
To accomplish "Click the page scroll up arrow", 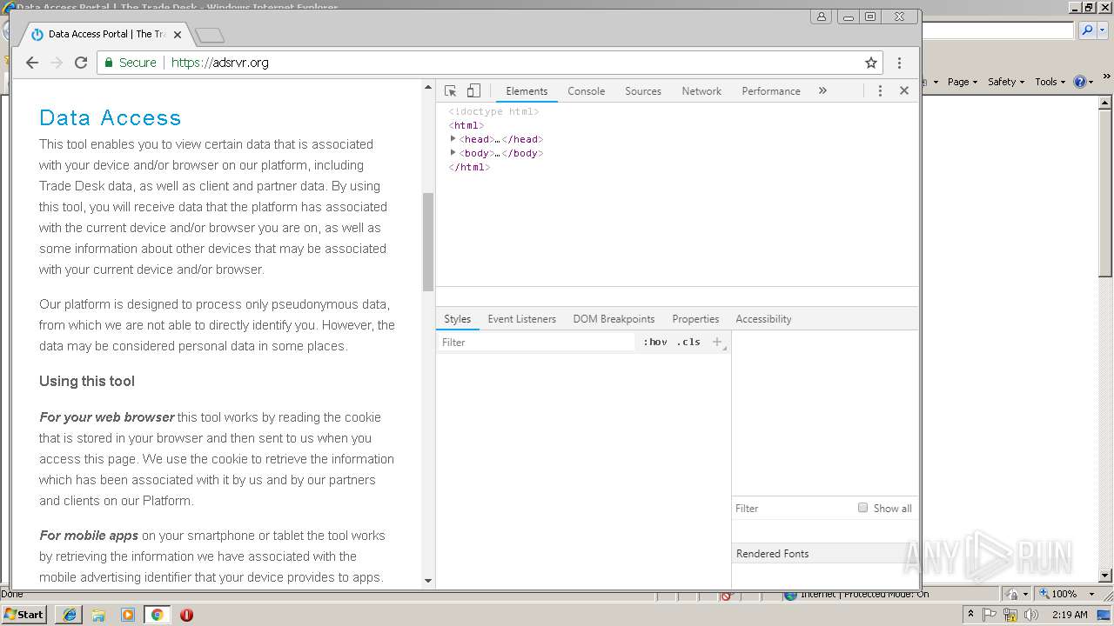I will coord(428,87).
